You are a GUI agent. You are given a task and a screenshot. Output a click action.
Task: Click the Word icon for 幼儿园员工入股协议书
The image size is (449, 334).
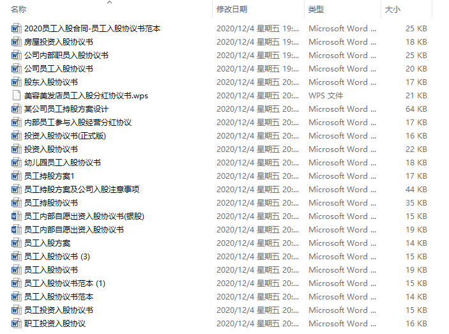point(17,163)
